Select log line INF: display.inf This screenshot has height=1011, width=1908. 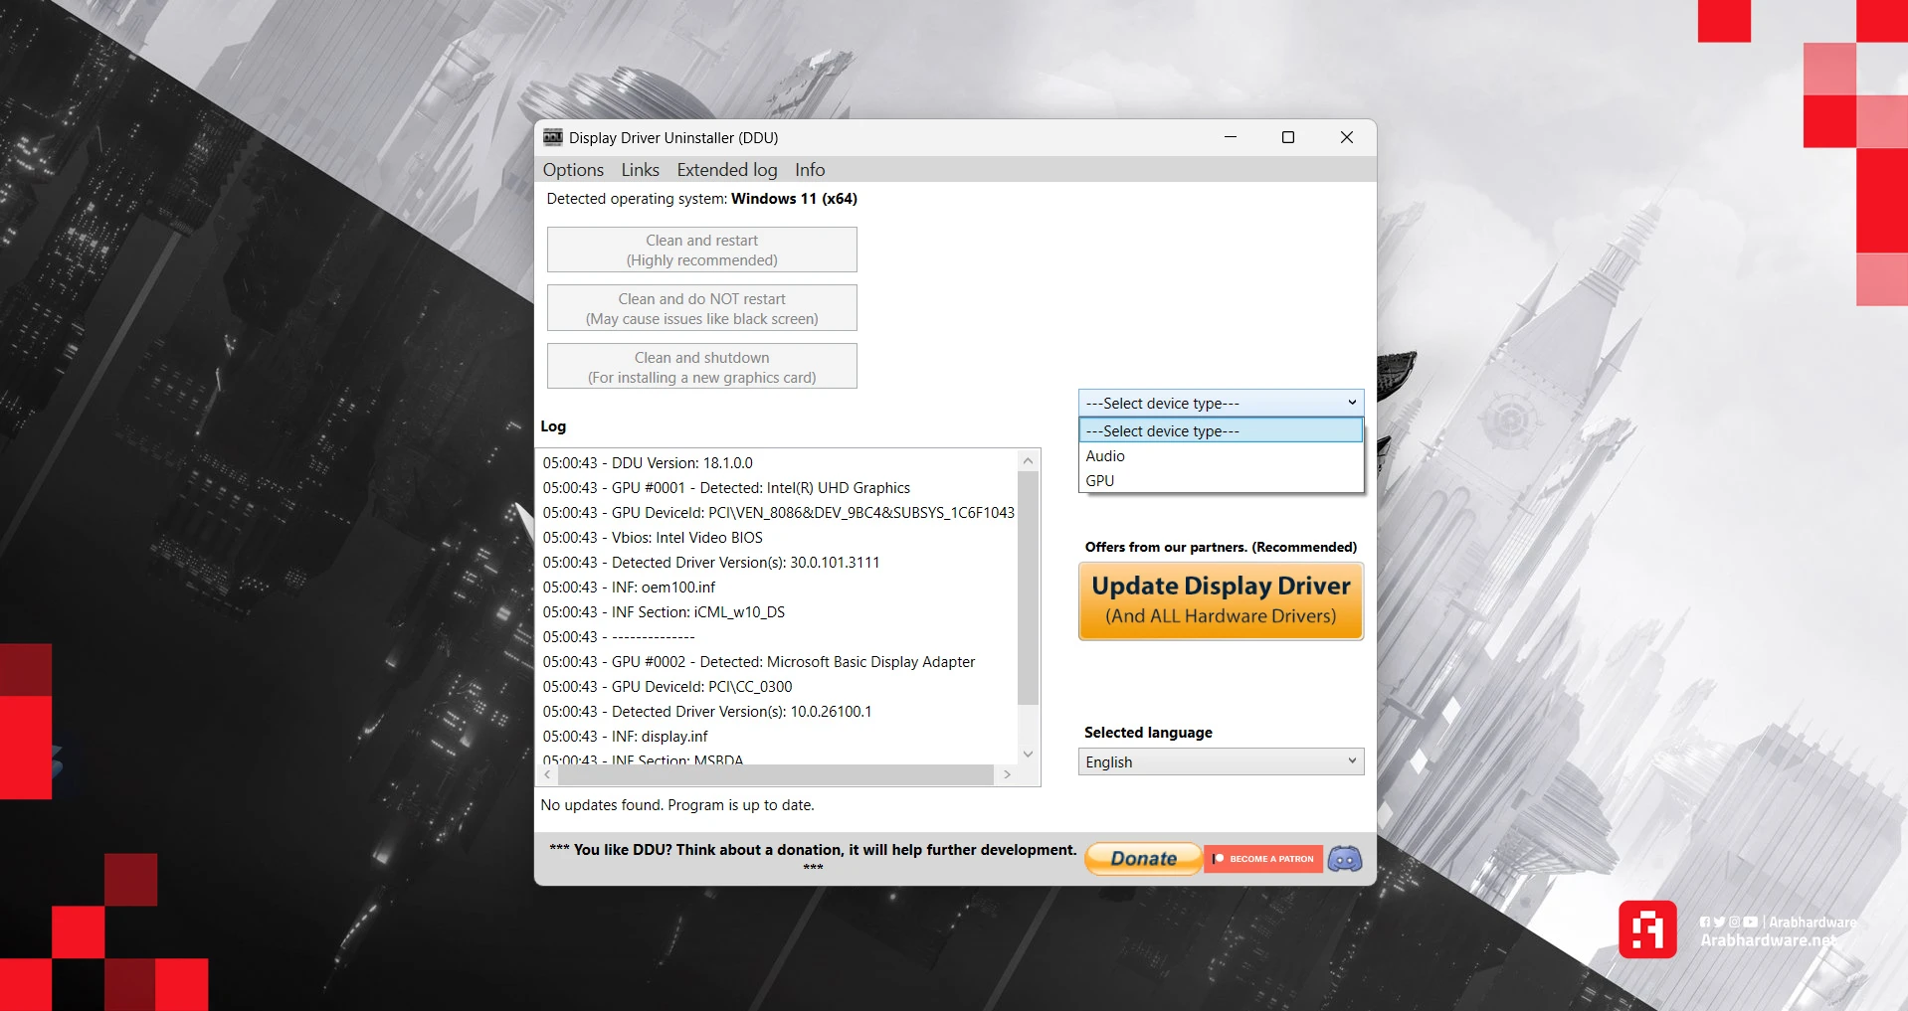click(x=625, y=737)
